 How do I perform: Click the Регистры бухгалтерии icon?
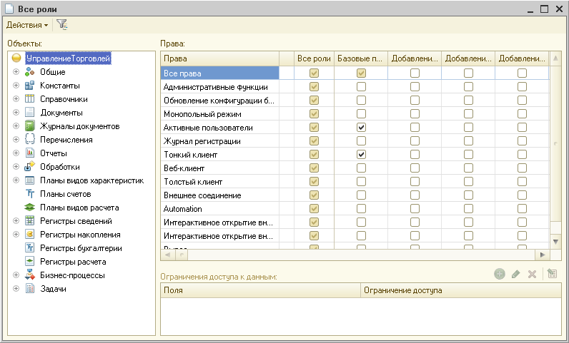[x=30, y=248]
